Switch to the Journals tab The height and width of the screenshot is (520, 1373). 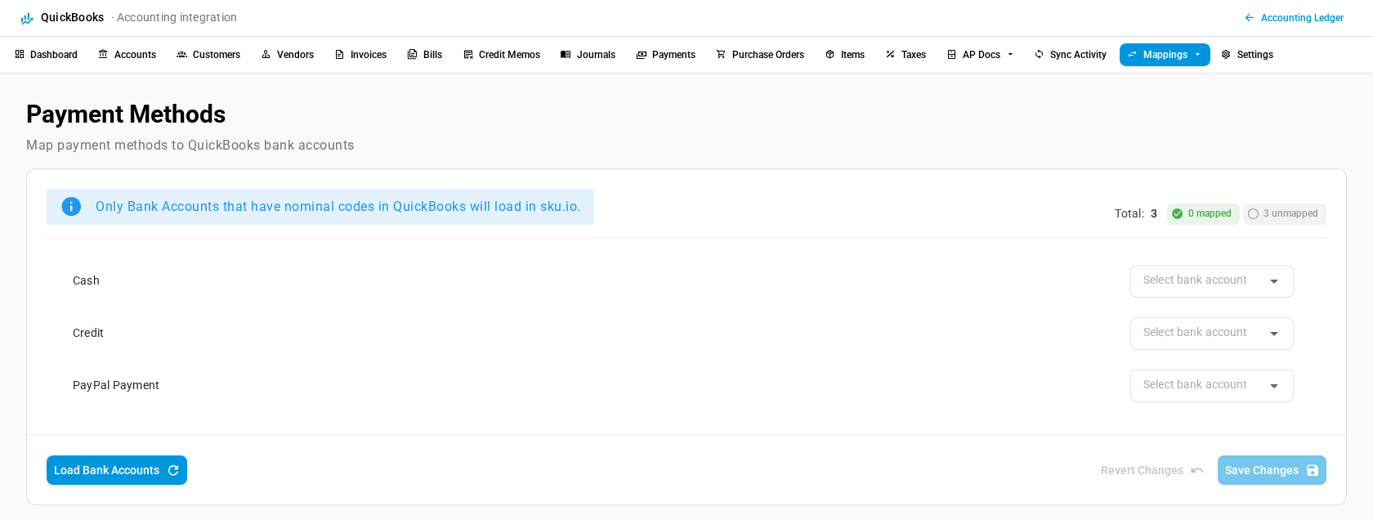click(588, 55)
